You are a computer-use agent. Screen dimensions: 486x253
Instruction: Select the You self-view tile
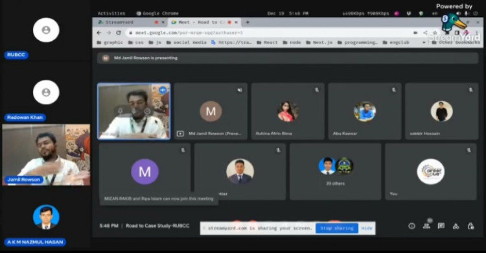tap(431, 171)
